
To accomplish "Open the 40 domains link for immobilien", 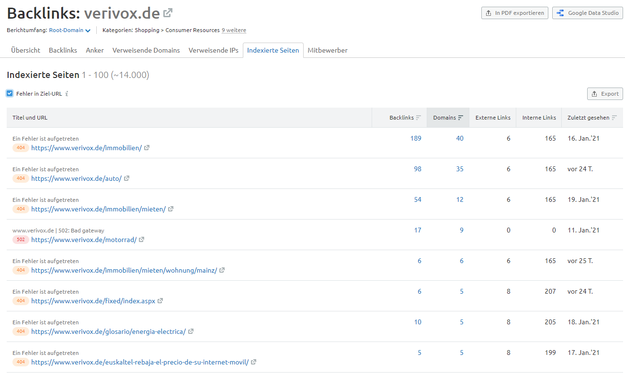I will coord(460,138).
